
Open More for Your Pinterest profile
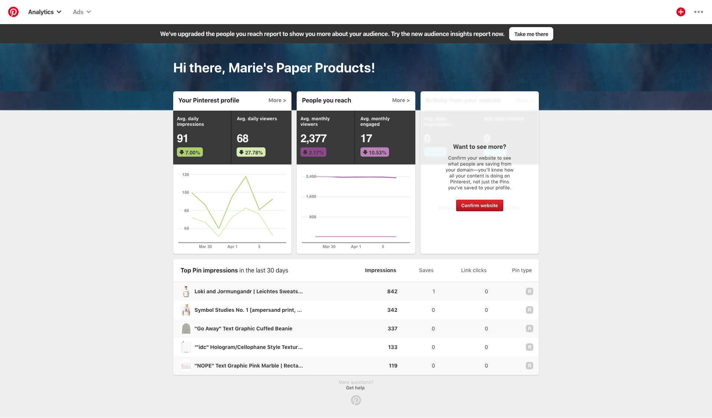pos(277,100)
